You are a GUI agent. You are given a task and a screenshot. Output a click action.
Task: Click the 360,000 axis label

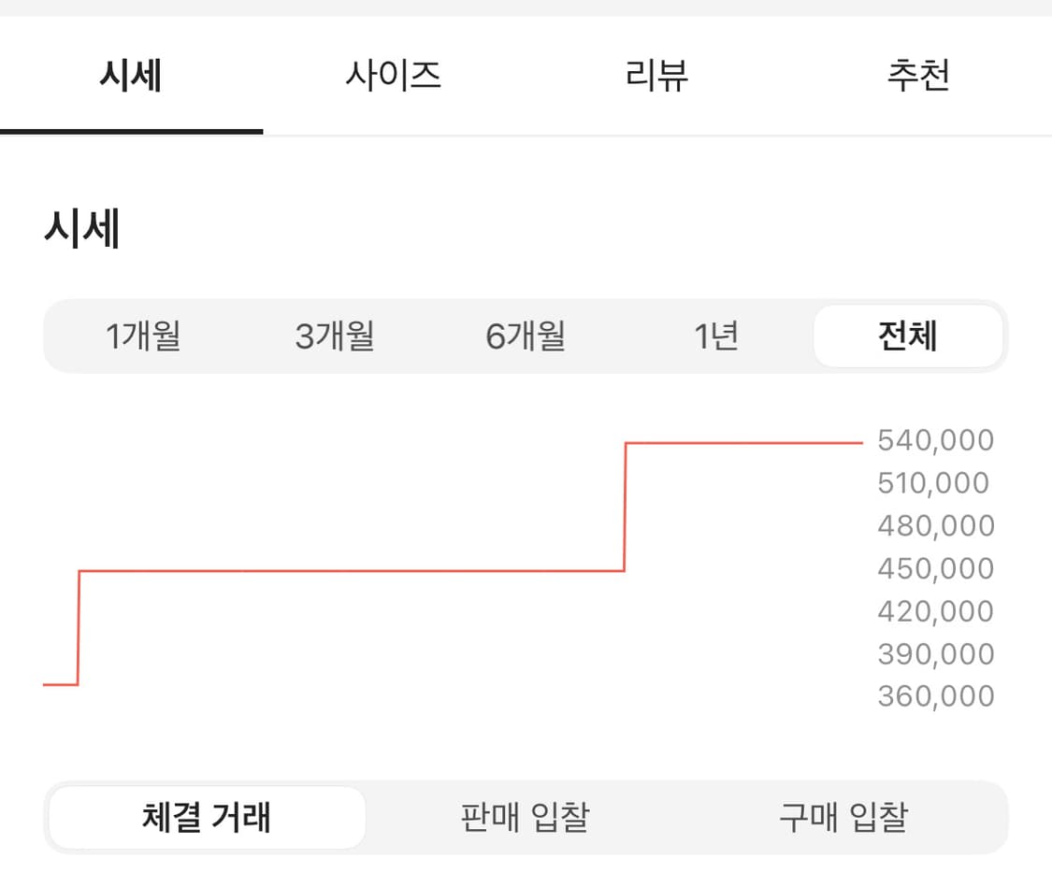pos(935,696)
